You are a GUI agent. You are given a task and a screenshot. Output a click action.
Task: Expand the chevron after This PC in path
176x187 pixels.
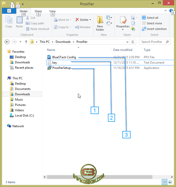point(53,42)
